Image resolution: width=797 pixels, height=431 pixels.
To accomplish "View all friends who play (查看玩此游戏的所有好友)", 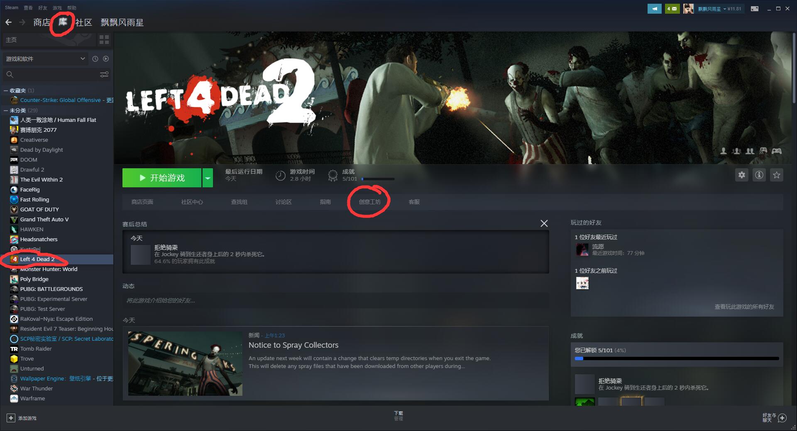I will [x=744, y=307].
